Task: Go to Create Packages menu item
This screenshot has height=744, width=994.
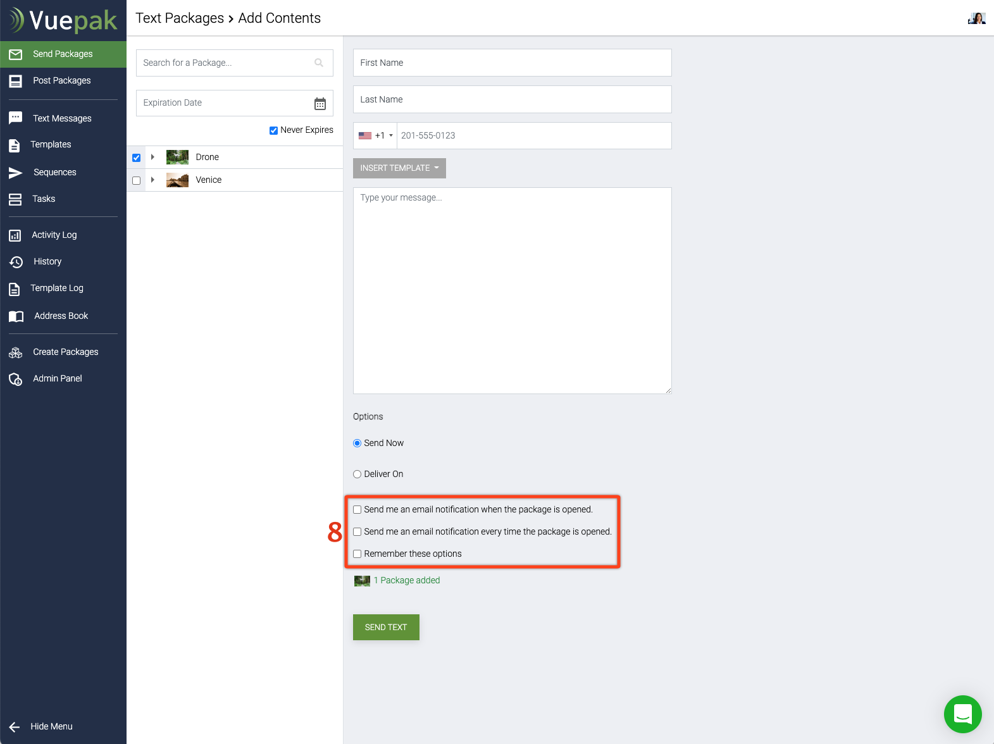Action: point(65,352)
